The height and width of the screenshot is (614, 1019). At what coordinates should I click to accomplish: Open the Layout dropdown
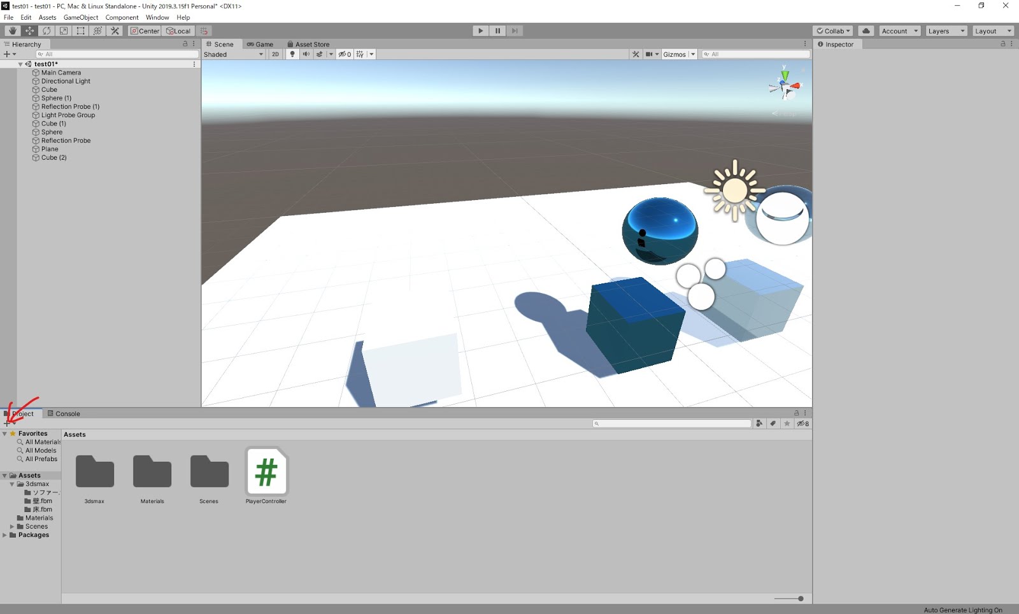[993, 31]
